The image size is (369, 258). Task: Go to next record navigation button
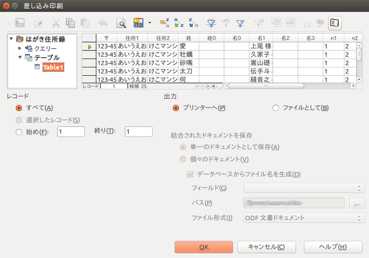208,86
